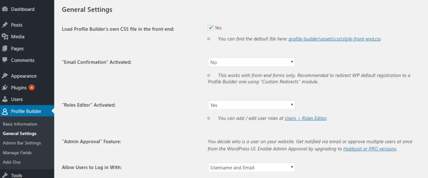Viewport: 428px width, 178px height.
Task: Open the Roles Editor Activated dropdown
Action: click(x=251, y=105)
